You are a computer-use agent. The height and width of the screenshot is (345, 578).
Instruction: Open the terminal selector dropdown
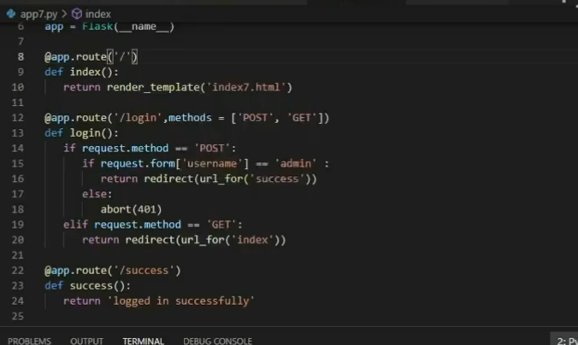tap(564, 340)
